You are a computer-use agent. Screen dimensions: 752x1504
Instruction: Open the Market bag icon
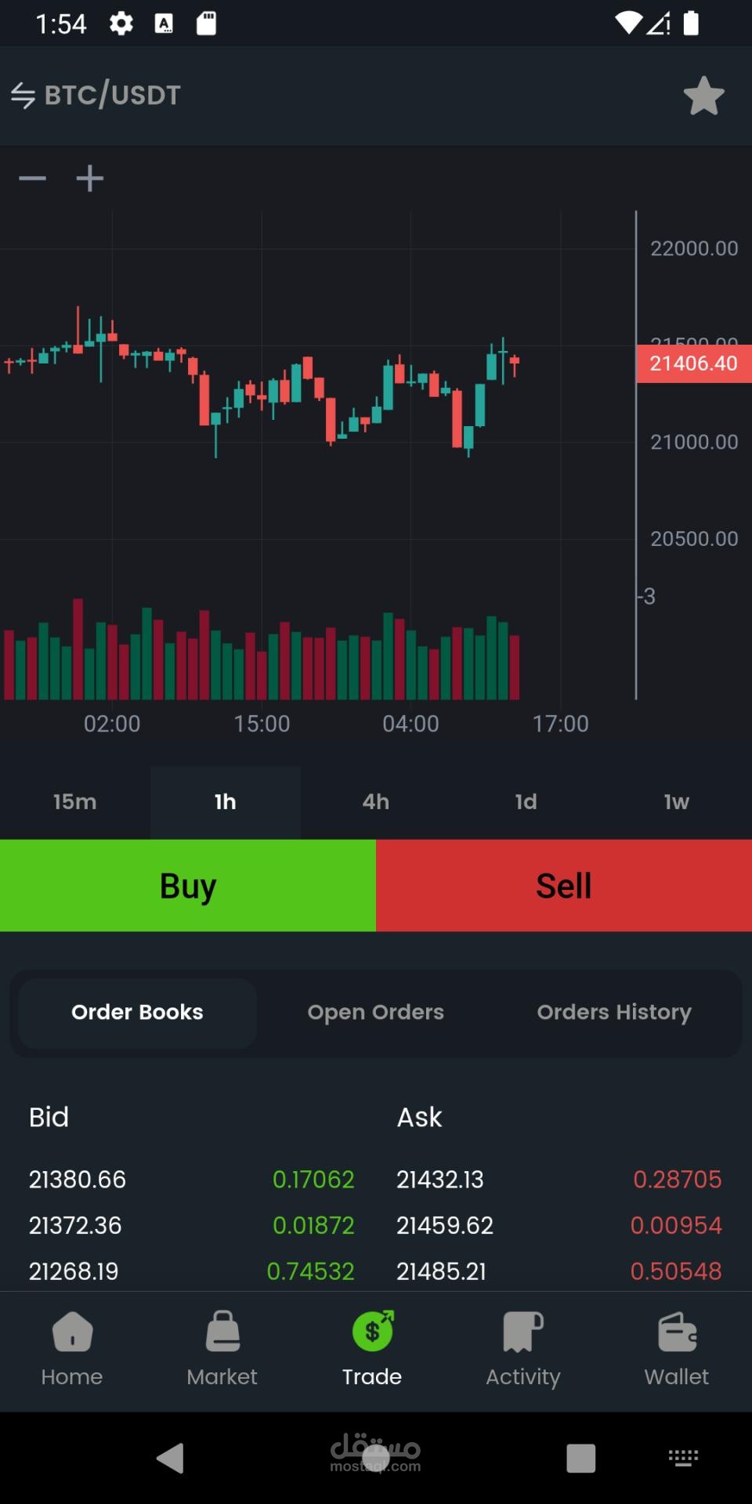[x=222, y=1332]
